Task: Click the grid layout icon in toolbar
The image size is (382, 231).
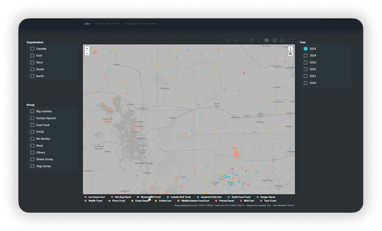Action: pos(275,40)
